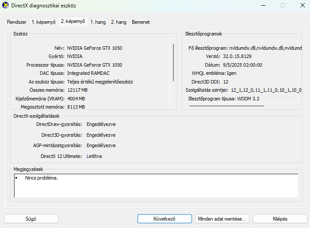Click the Illesztőprogramok horizontal scrollbar
Screen dimensions: 310x228
pyautogui.click(x=227, y=106)
